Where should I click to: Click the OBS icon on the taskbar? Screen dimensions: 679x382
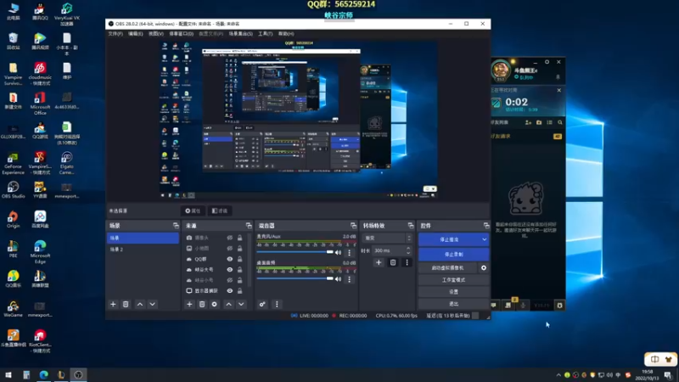pyautogui.click(x=78, y=374)
